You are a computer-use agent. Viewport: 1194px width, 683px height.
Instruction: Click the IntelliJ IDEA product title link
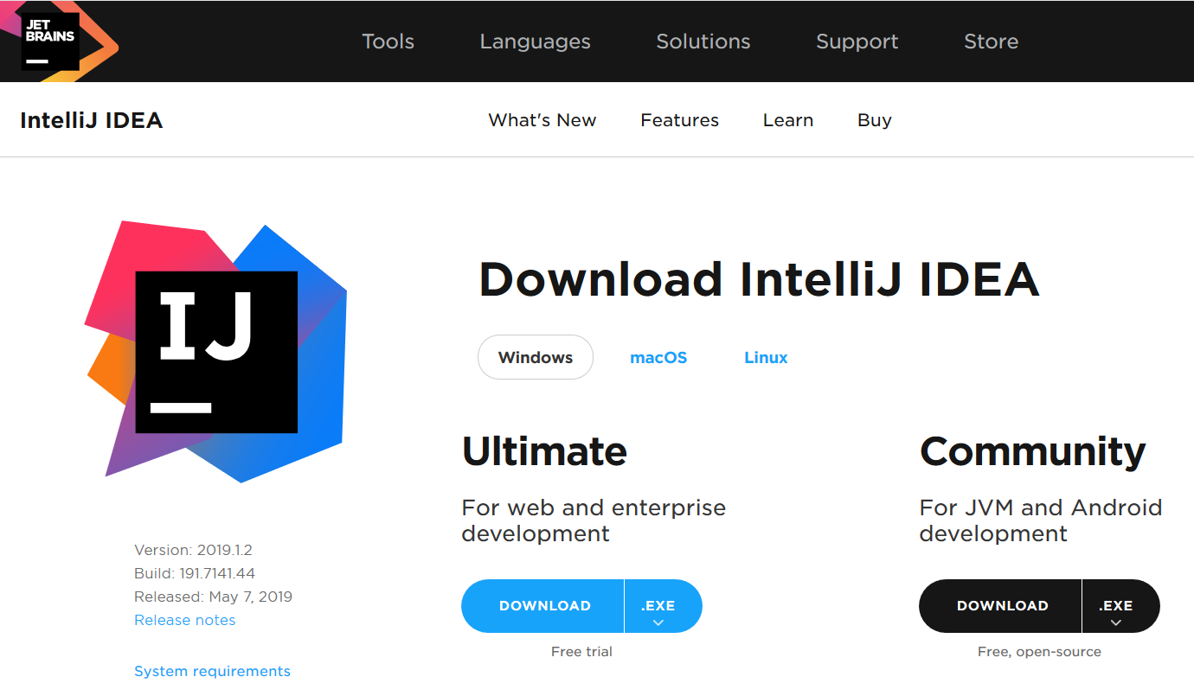coord(91,120)
